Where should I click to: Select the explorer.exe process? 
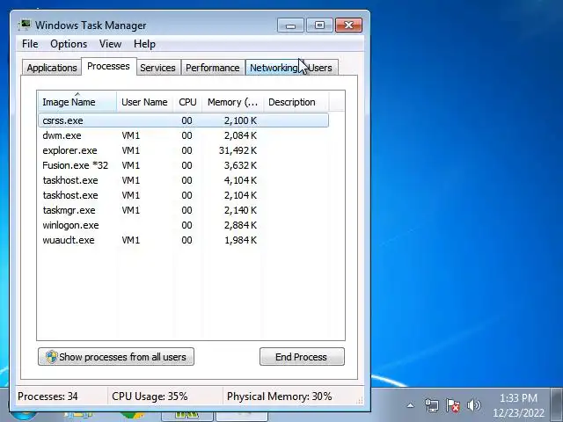coord(183,150)
